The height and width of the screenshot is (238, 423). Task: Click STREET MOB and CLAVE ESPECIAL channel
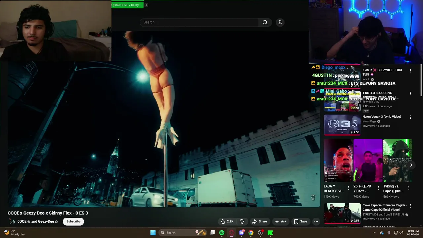[x=383, y=215]
